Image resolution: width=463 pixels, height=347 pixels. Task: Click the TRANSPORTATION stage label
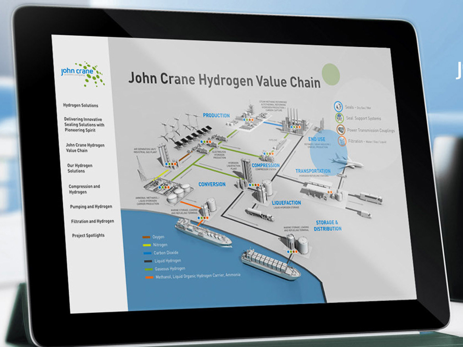(x=313, y=171)
